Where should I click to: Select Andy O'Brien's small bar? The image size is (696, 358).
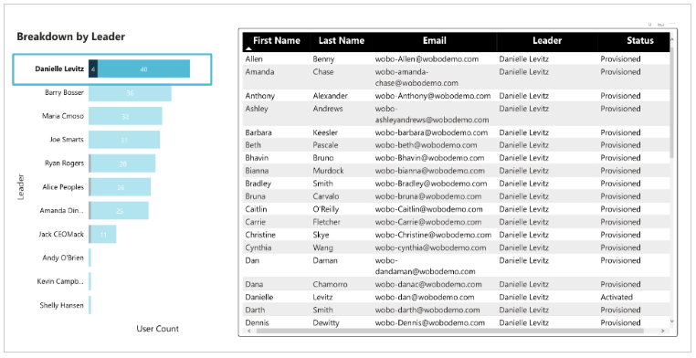click(90, 258)
